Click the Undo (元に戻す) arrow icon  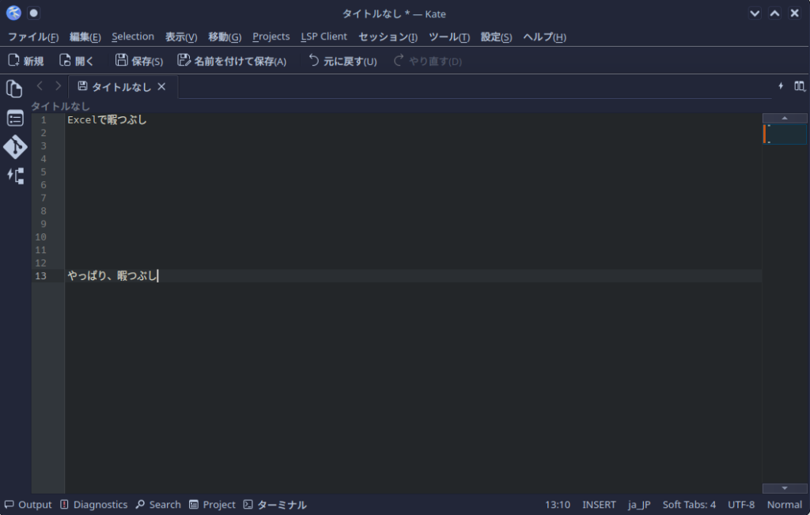[313, 60]
